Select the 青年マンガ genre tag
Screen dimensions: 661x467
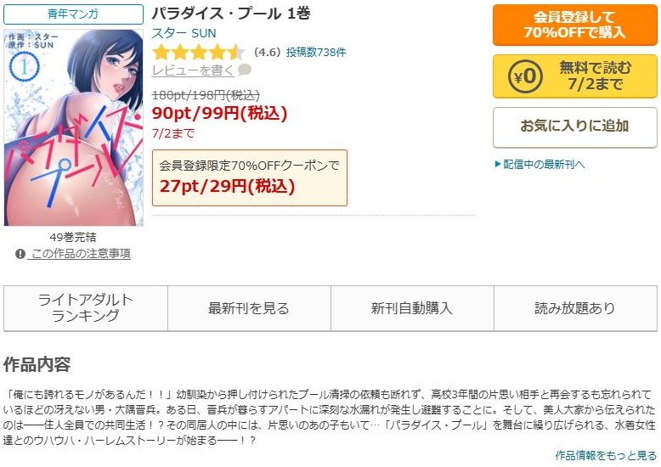pyautogui.click(x=73, y=14)
